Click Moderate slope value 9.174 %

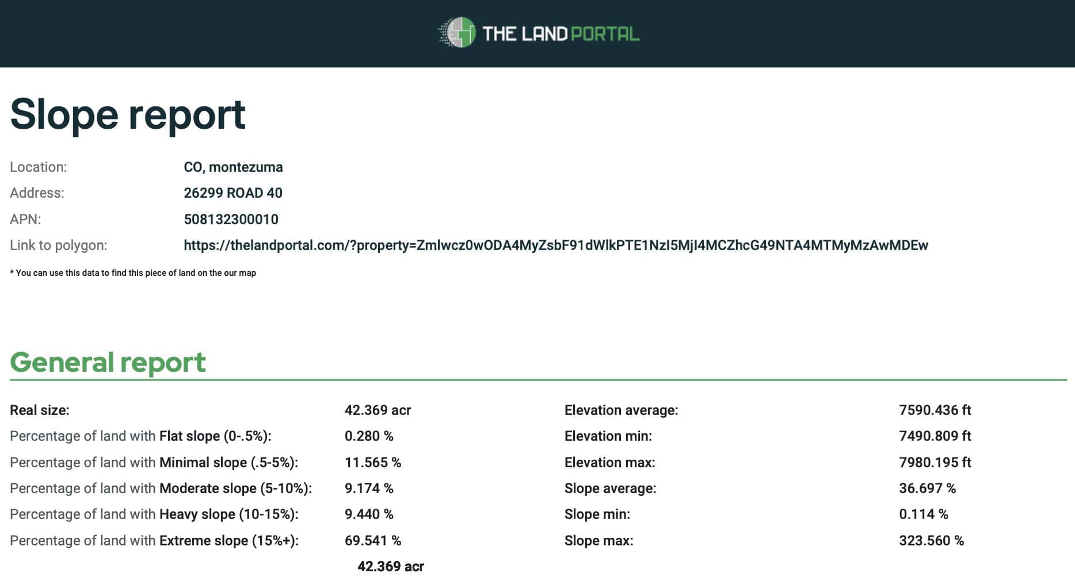pyautogui.click(x=369, y=488)
